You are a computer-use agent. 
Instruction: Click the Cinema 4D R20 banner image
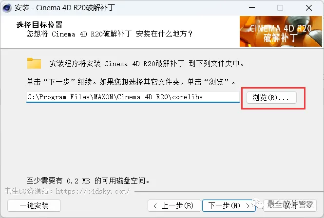(281, 31)
